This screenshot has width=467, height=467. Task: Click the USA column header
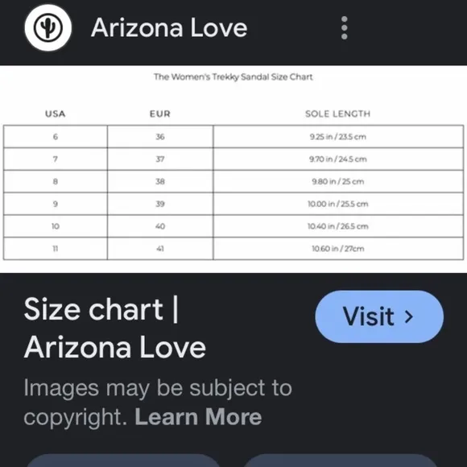[55, 114]
